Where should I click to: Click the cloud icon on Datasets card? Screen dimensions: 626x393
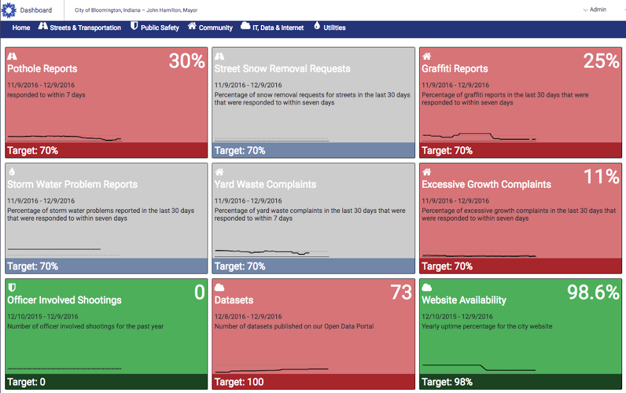tap(219, 287)
